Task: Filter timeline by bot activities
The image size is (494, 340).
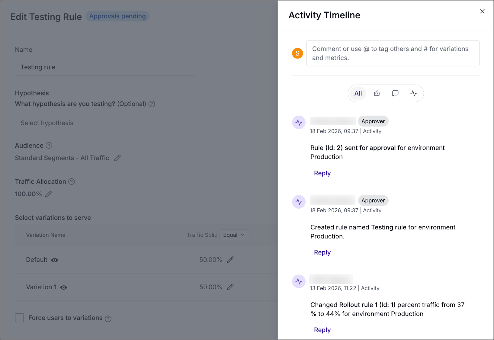Action: coord(377,93)
